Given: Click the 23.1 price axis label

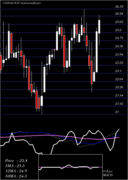Looking at the screenshot, I should 118,71.
